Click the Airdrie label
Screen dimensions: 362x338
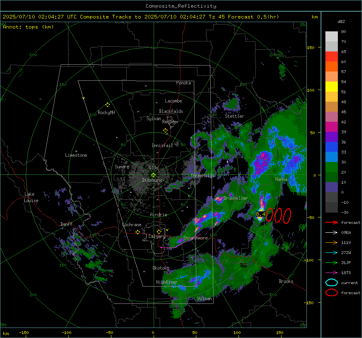(x=158, y=215)
